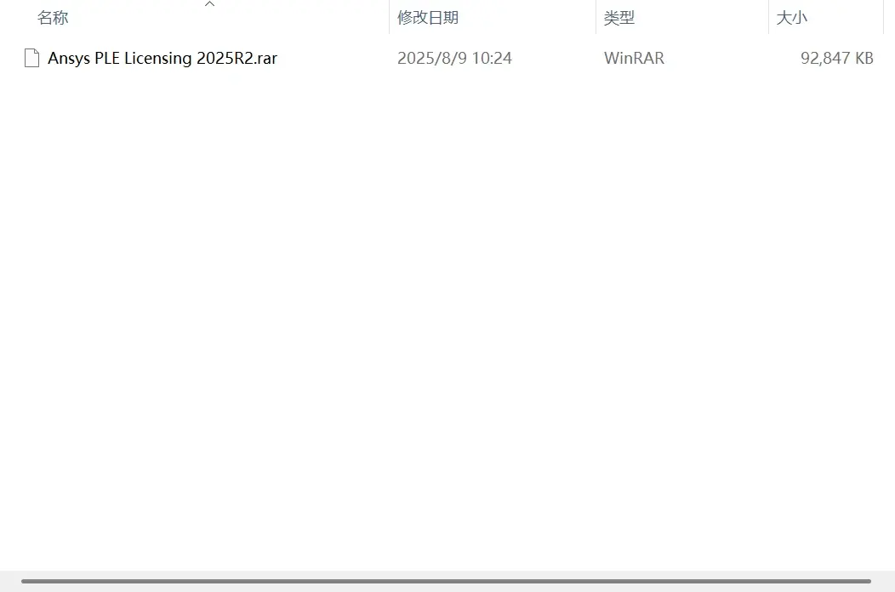Click the file icon of Ansys PLE Licensing 2025R2.rar

coord(32,58)
